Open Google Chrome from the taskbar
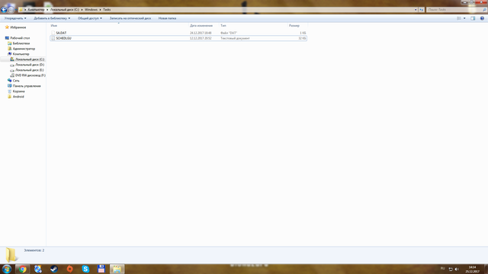Viewport: 488px width, 274px height. click(22, 269)
